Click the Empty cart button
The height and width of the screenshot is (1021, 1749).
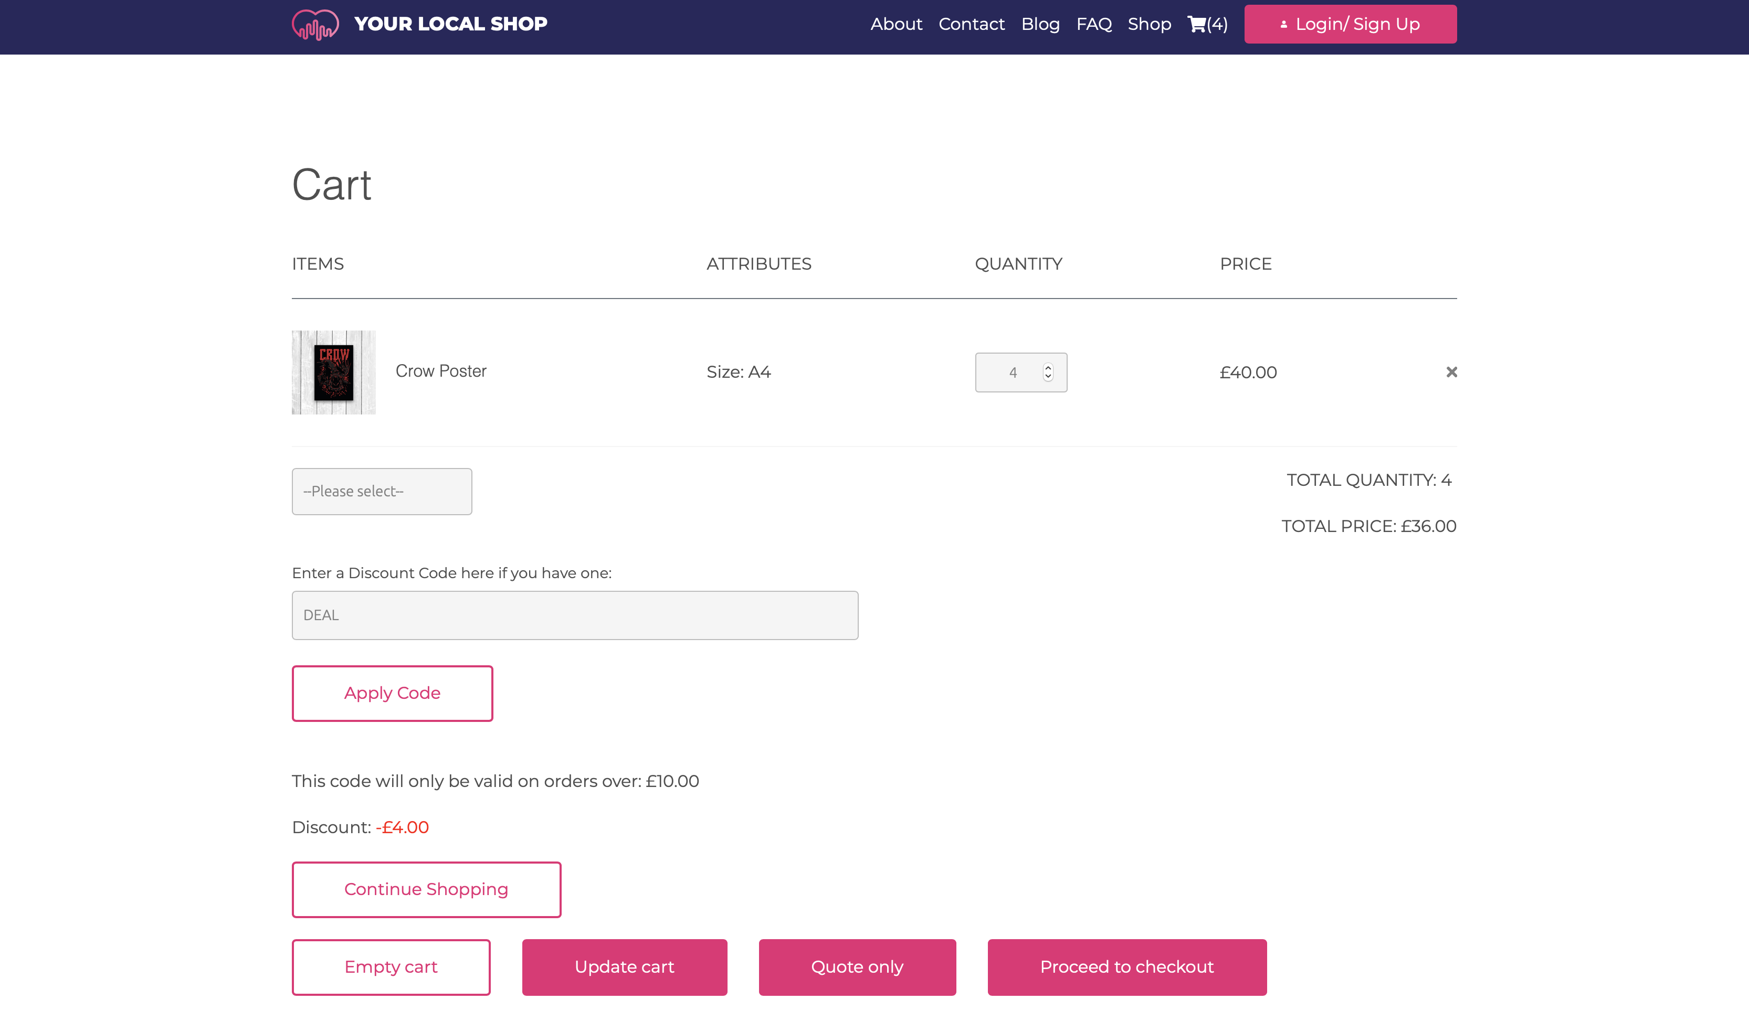click(x=390, y=966)
